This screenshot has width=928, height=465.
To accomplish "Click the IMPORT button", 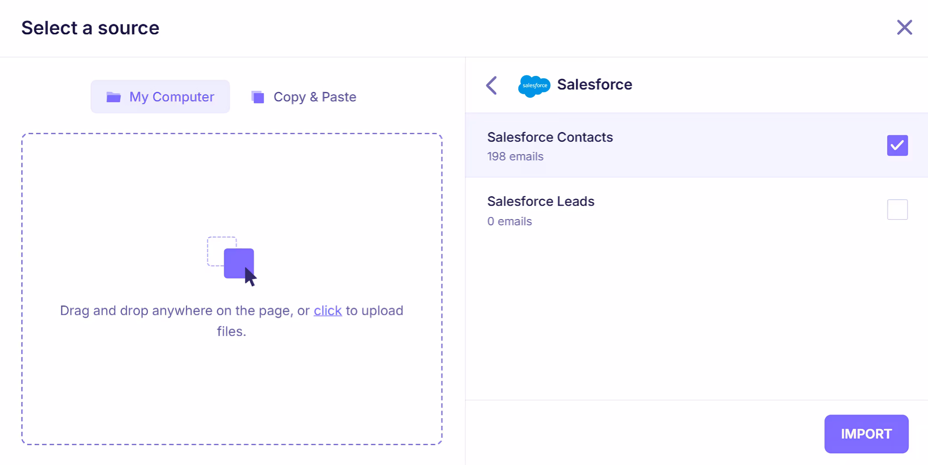I will (x=866, y=434).
